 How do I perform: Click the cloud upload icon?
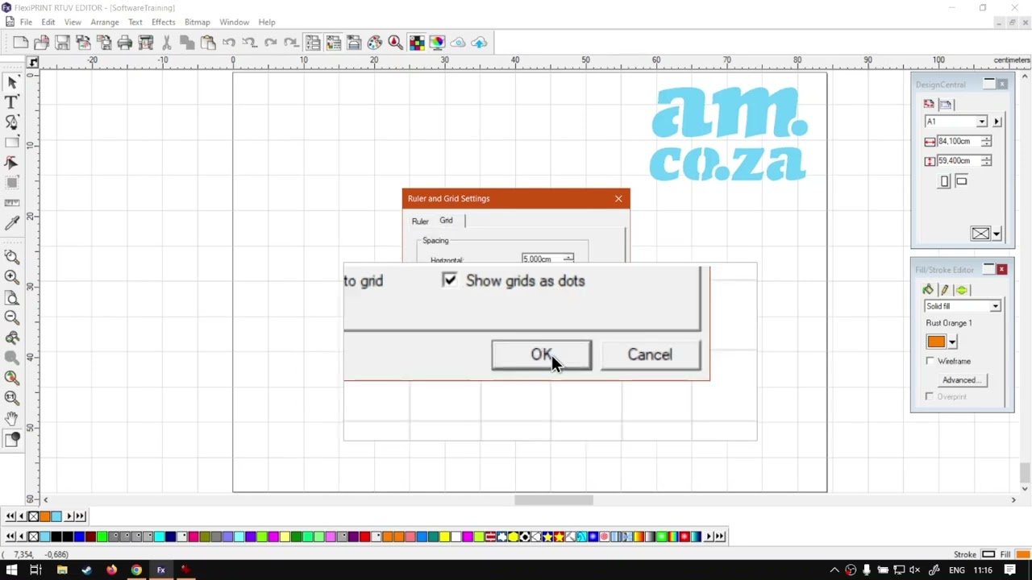click(479, 43)
